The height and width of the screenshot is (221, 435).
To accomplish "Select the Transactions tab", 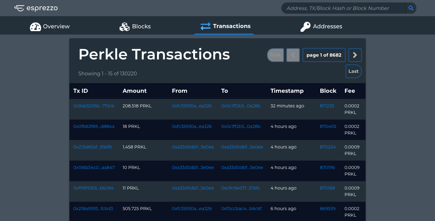I will click(x=224, y=26).
